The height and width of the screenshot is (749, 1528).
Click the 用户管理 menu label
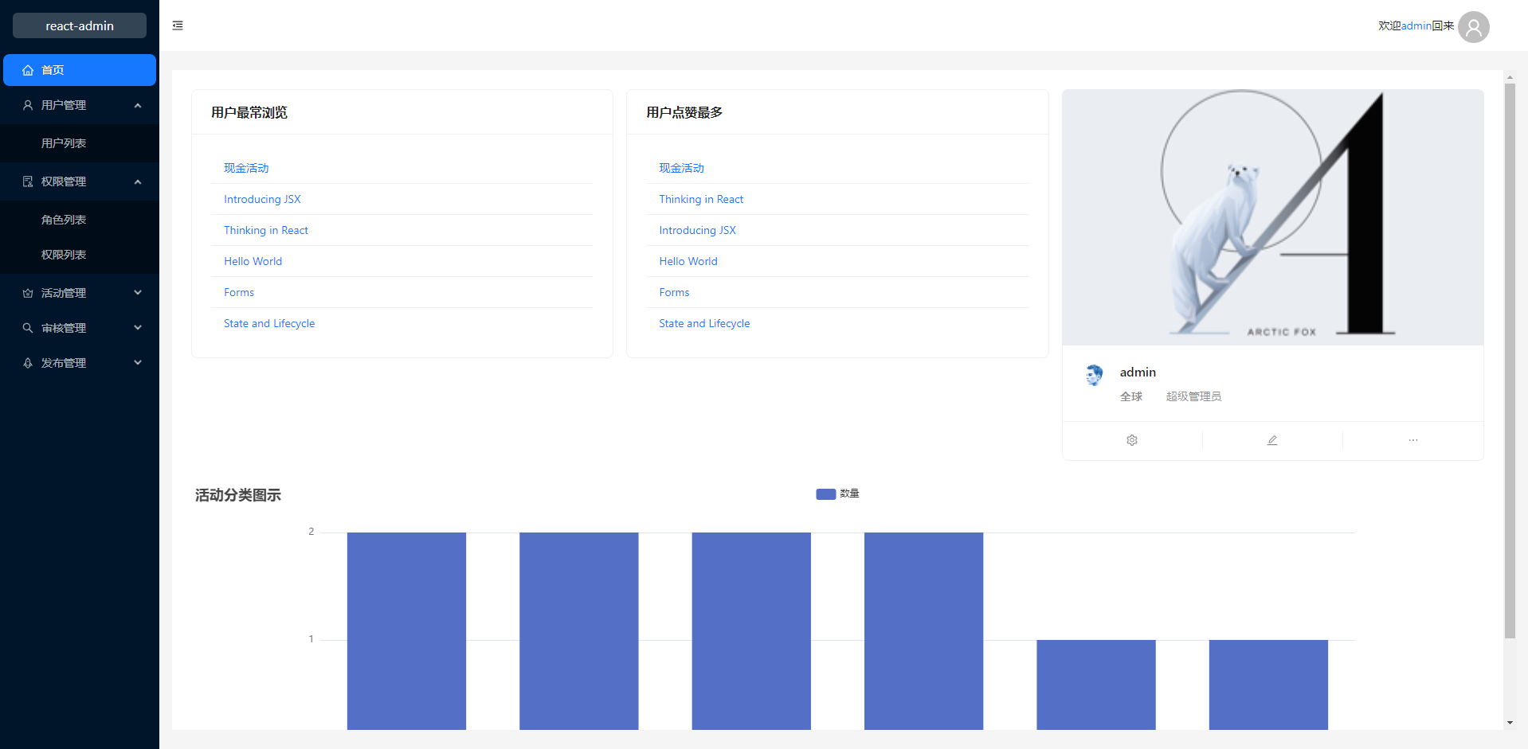[64, 105]
